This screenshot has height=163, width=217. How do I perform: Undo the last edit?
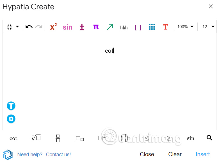tap(29, 27)
